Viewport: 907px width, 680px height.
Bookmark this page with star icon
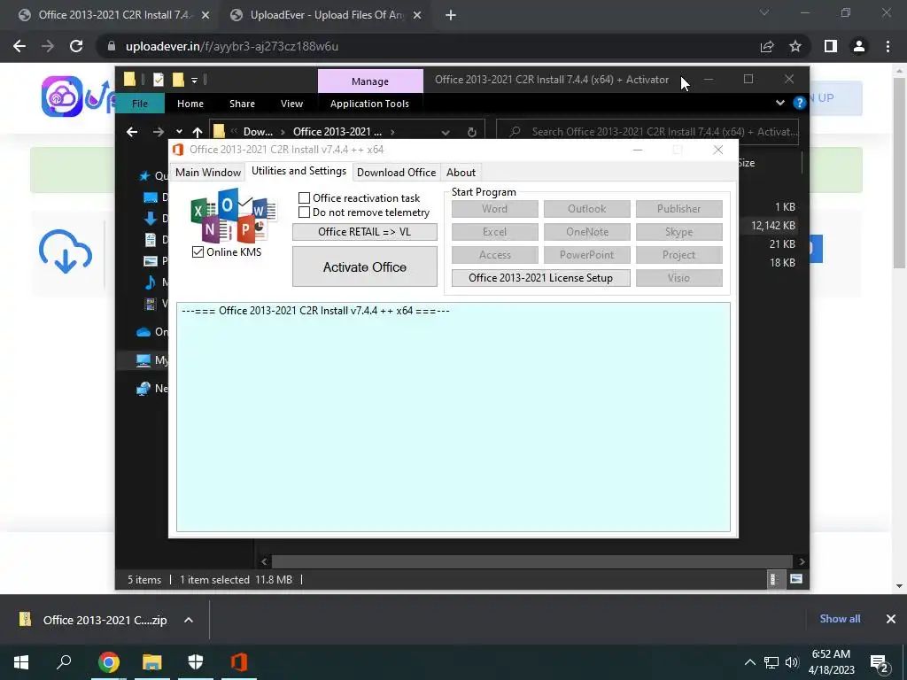795,46
